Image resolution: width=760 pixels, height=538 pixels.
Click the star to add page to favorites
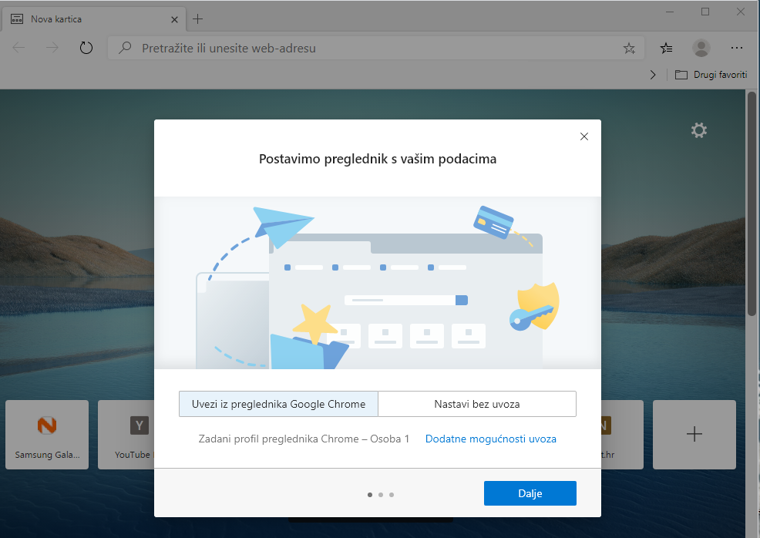pyautogui.click(x=629, y=48)
